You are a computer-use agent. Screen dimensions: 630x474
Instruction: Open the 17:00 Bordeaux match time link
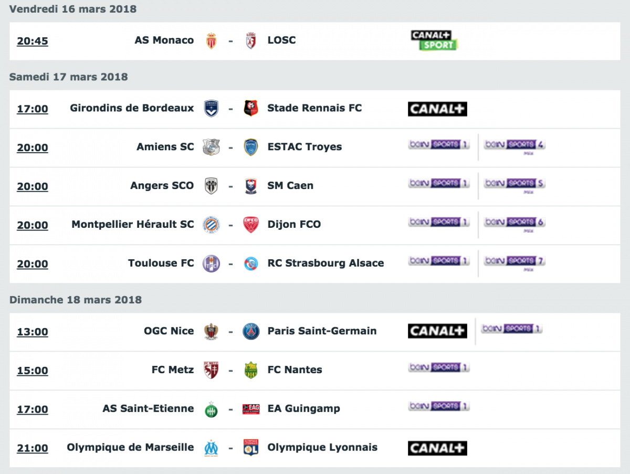(33, 109)
